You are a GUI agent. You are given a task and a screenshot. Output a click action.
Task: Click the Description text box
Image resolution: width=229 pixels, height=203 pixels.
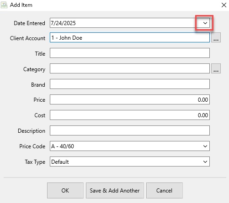[130, 130]
